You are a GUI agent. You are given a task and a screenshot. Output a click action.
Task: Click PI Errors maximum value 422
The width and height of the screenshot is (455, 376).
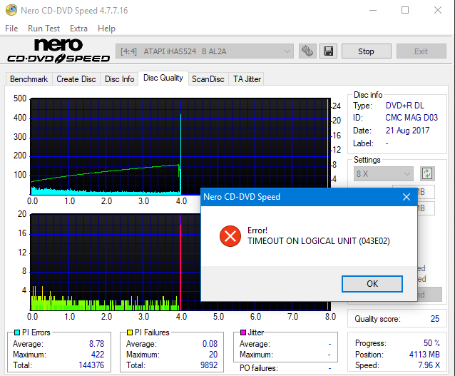(98, 354)
